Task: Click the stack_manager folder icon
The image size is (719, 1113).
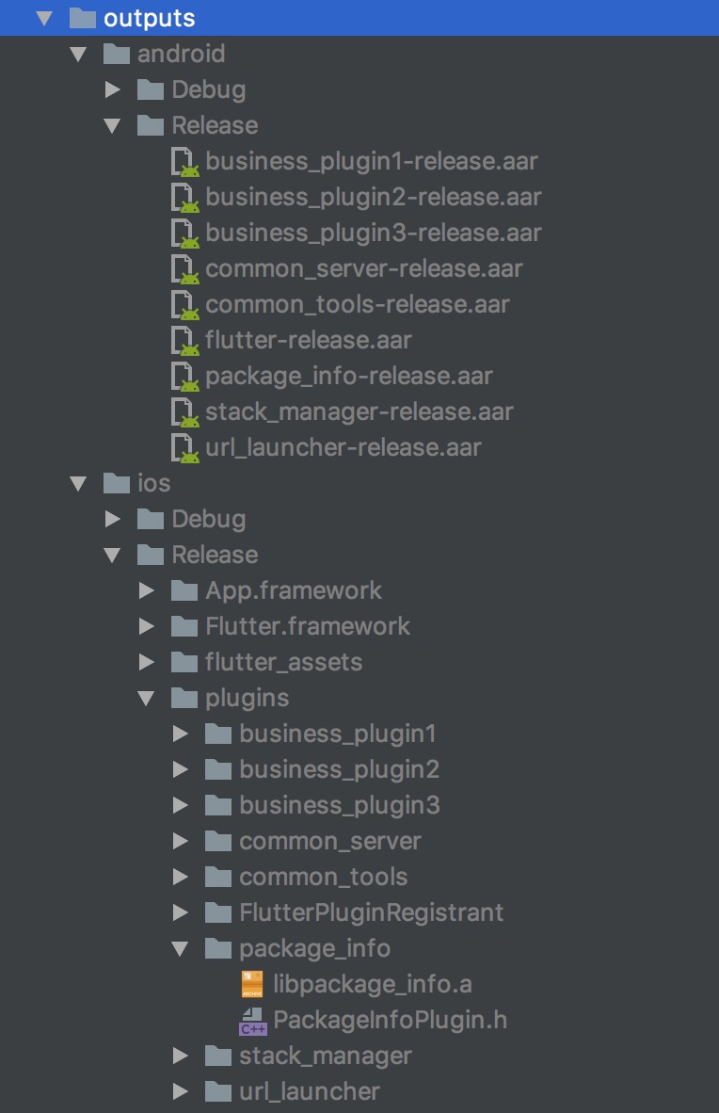Action: 218,1056
